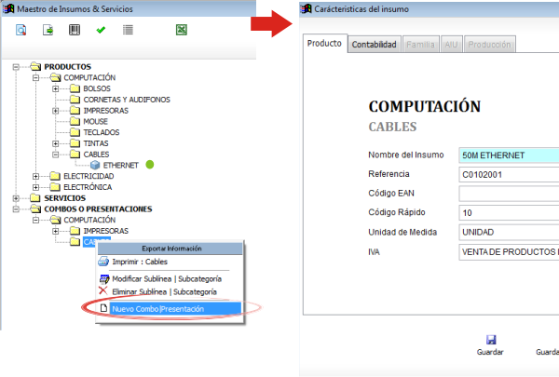559x377 pixels.
Task: Click the search magnifier toolbar icon
Action: pyautogui.click(x=21, y=30)
